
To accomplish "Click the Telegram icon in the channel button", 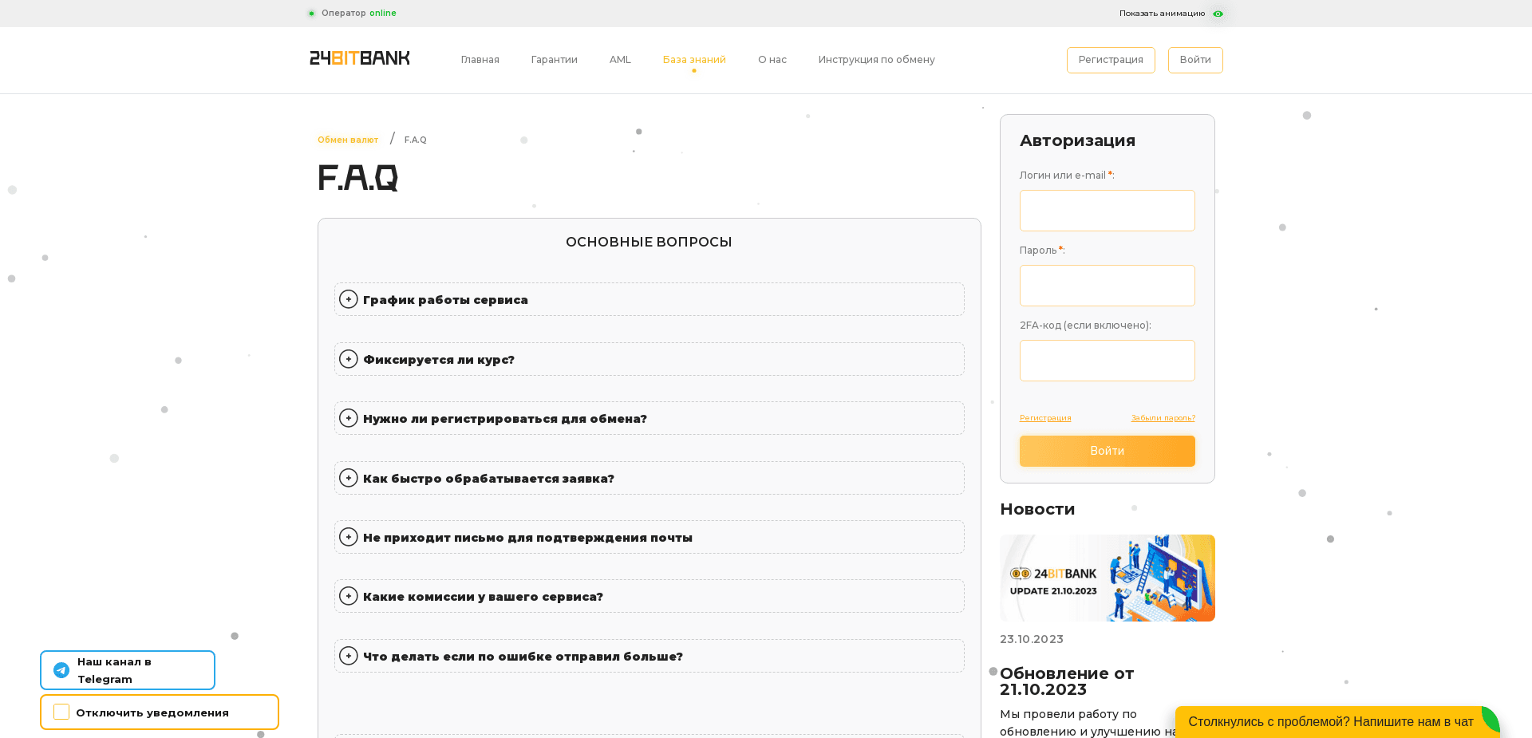I will 61,670.
